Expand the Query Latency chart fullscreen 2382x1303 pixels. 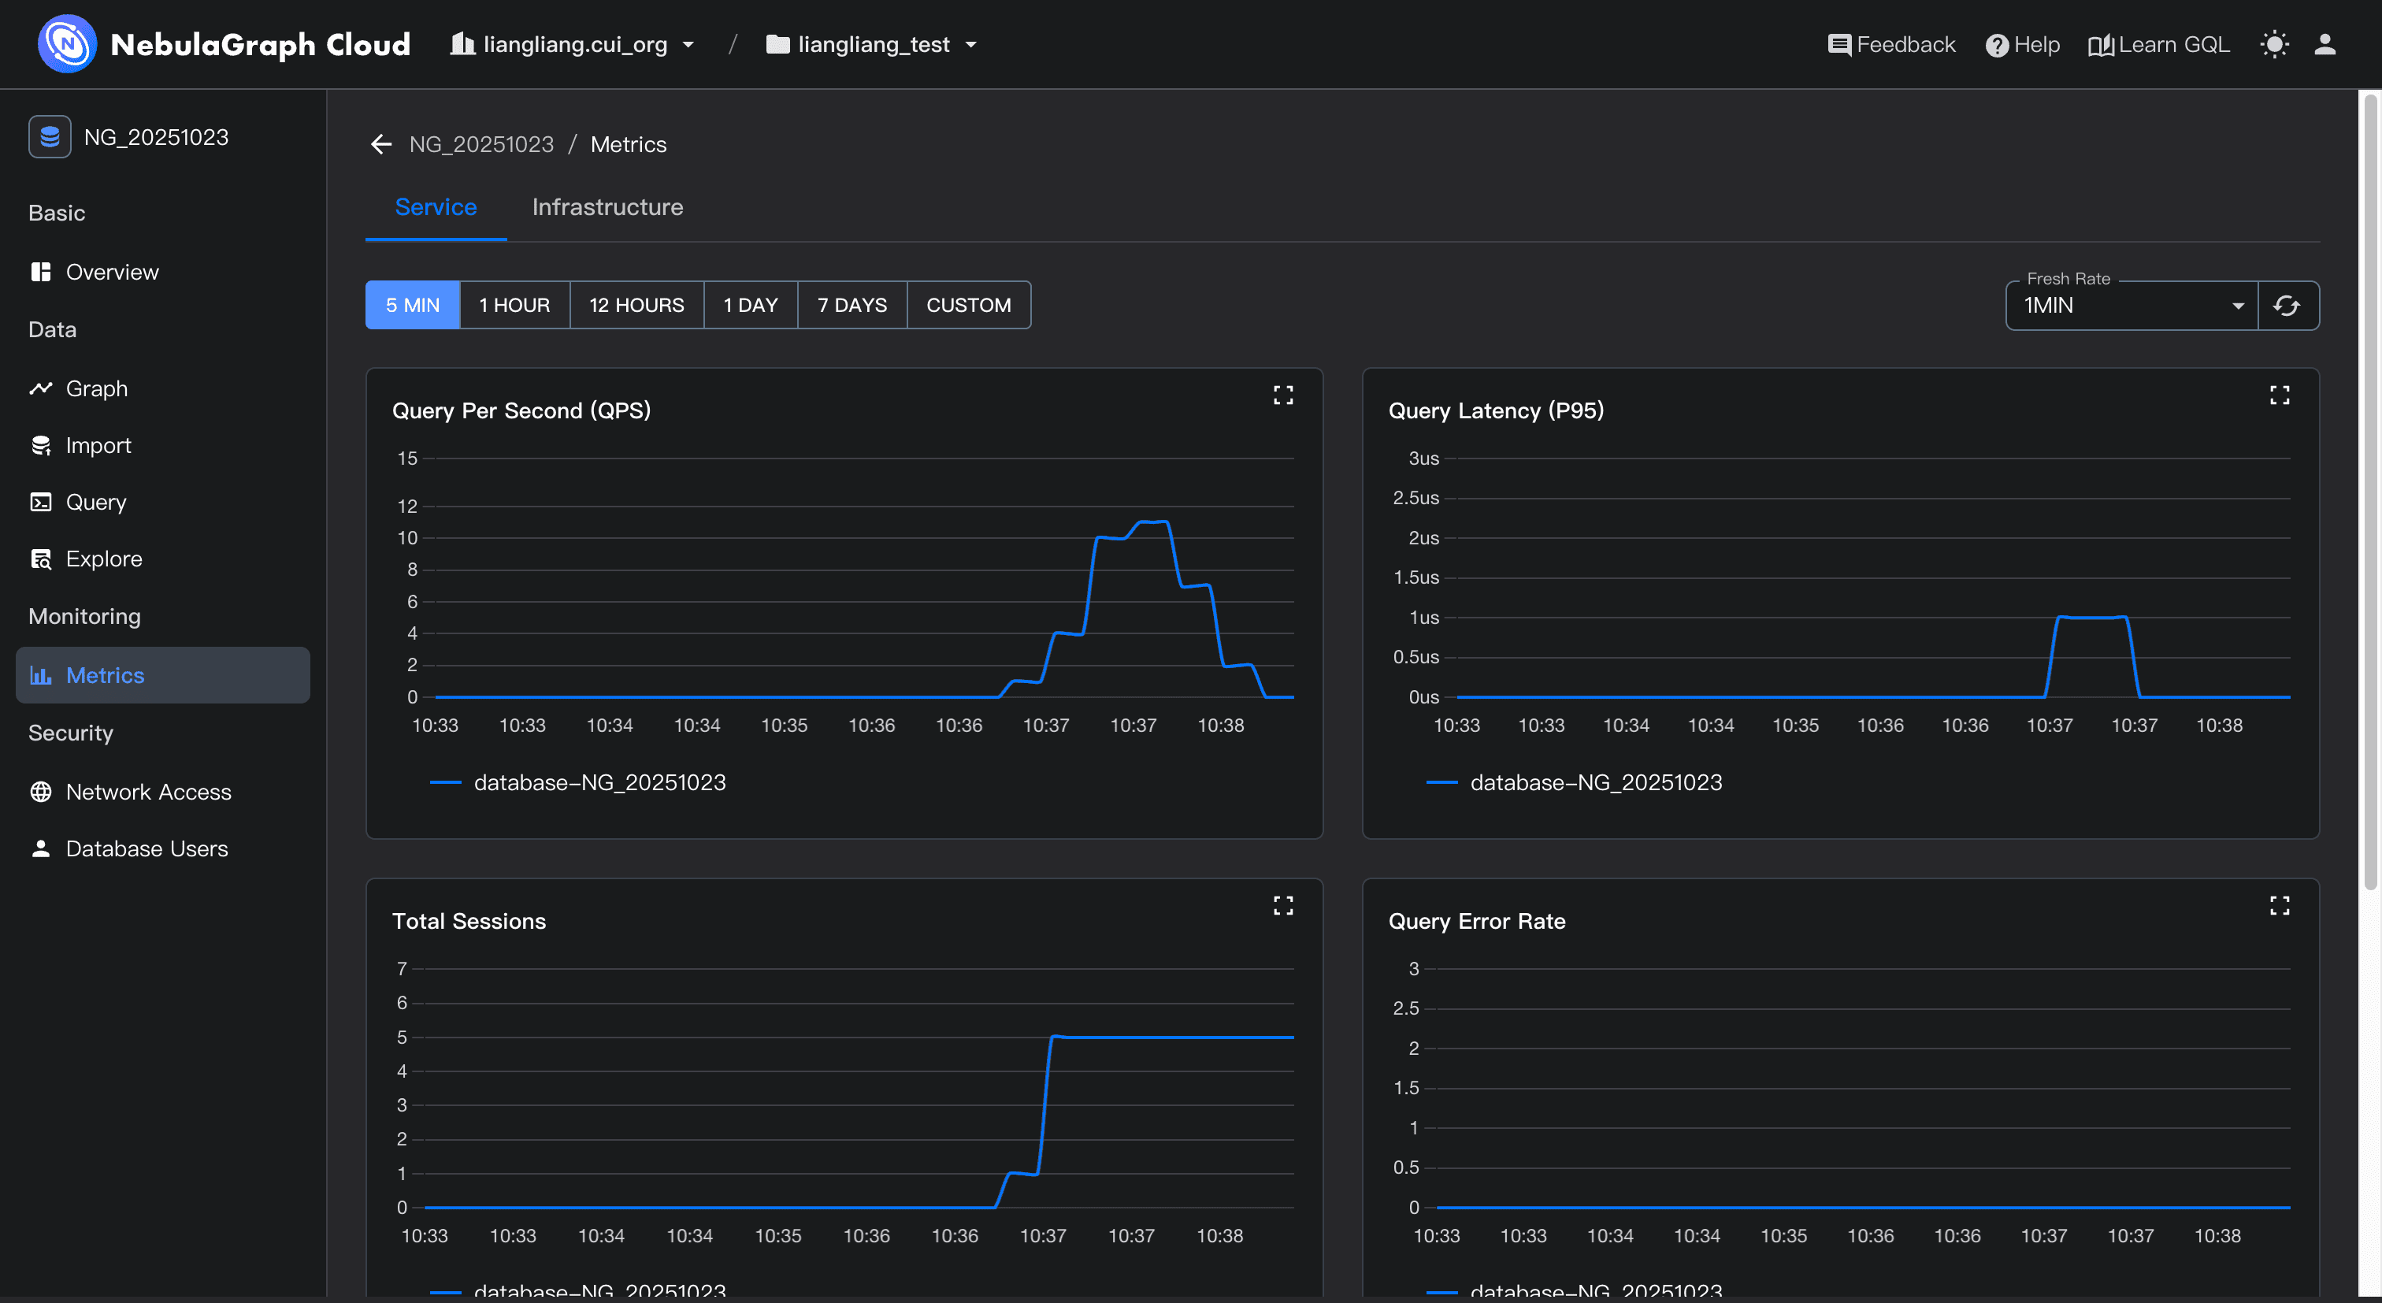[x=2279, y=395]
